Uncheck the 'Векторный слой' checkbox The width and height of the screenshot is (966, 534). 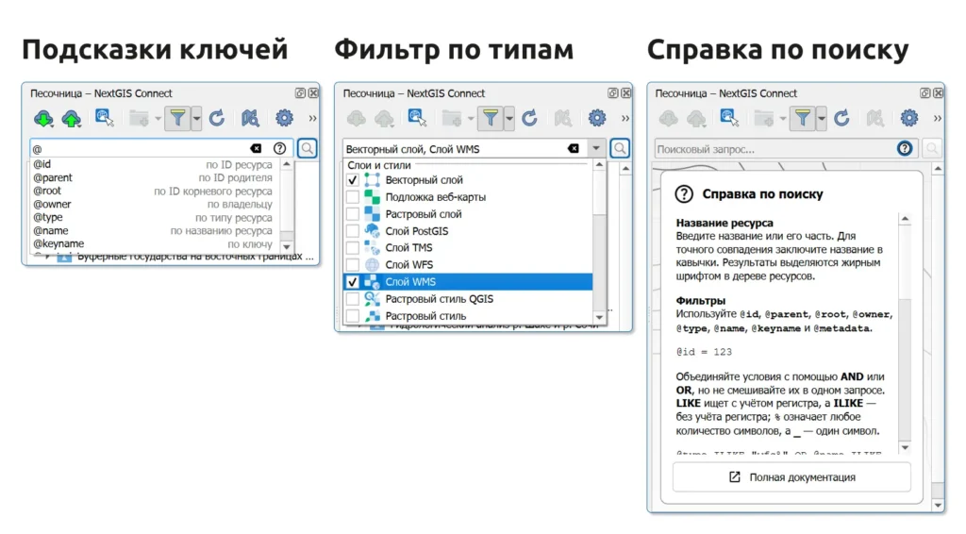pos(353,180)
